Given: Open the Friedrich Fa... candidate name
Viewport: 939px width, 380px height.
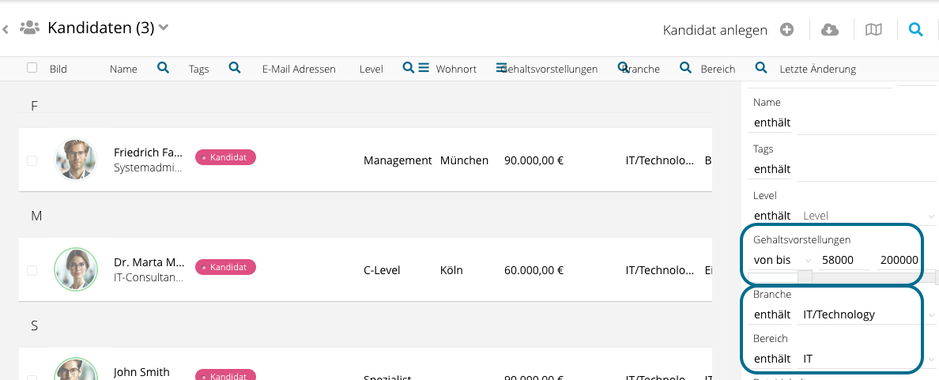Looking at the screenshot, I should tap(149, 152).
